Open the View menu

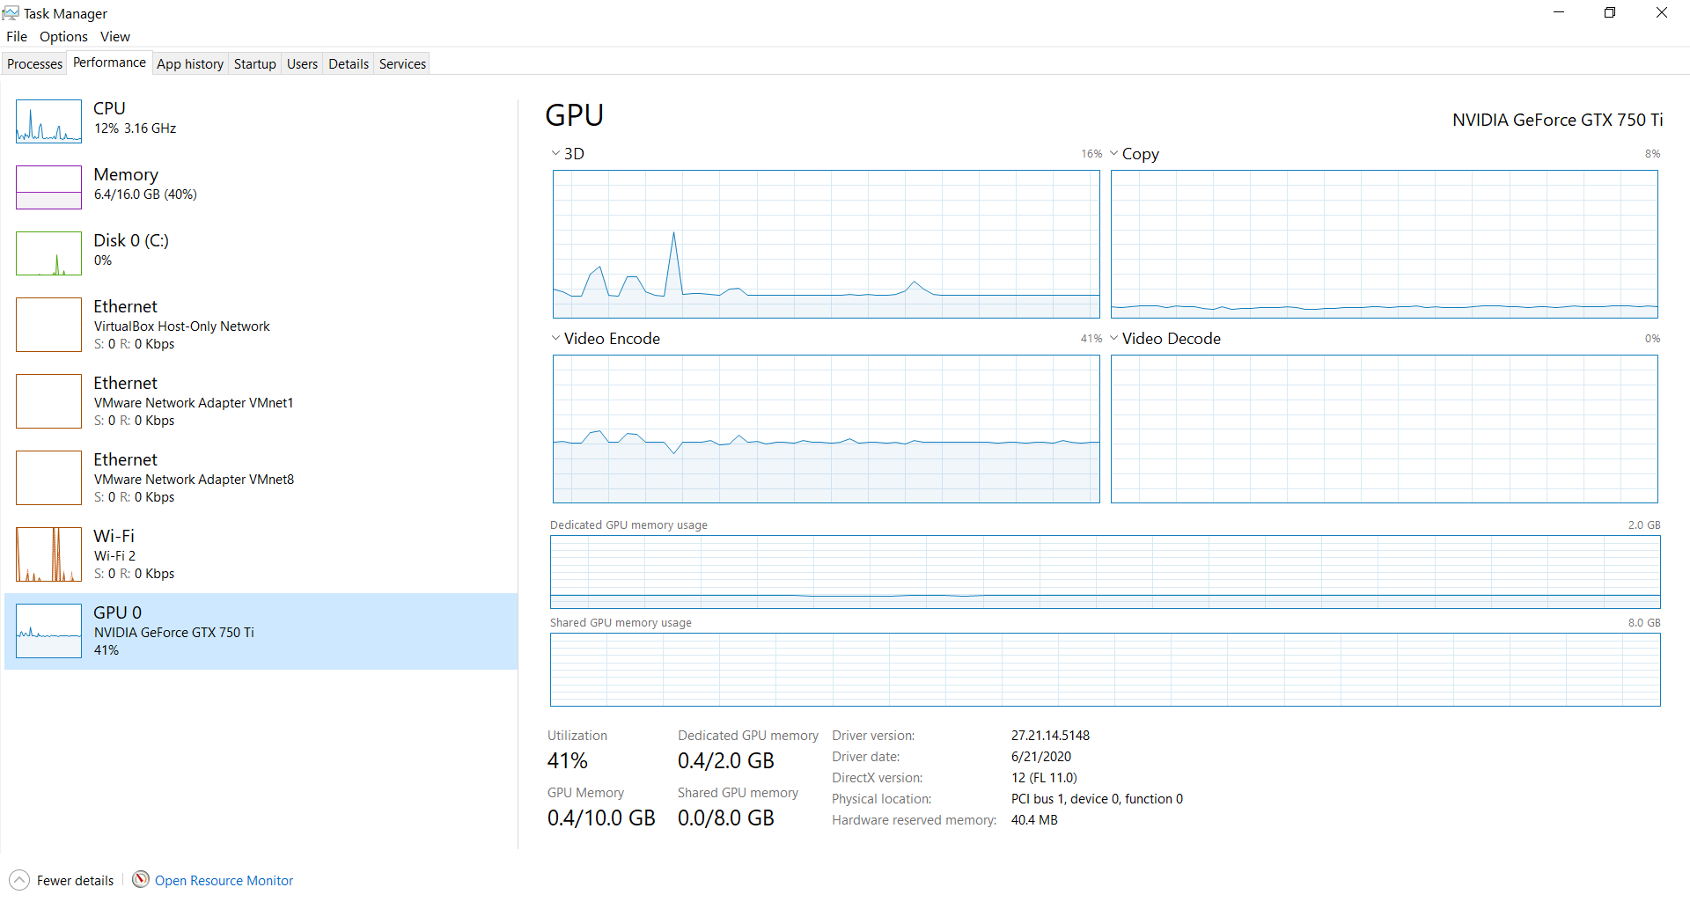(x=114, y=36)
